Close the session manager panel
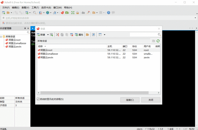Image resolution: width=198 pixels, height=130 pixels. [x=28, y=28]
